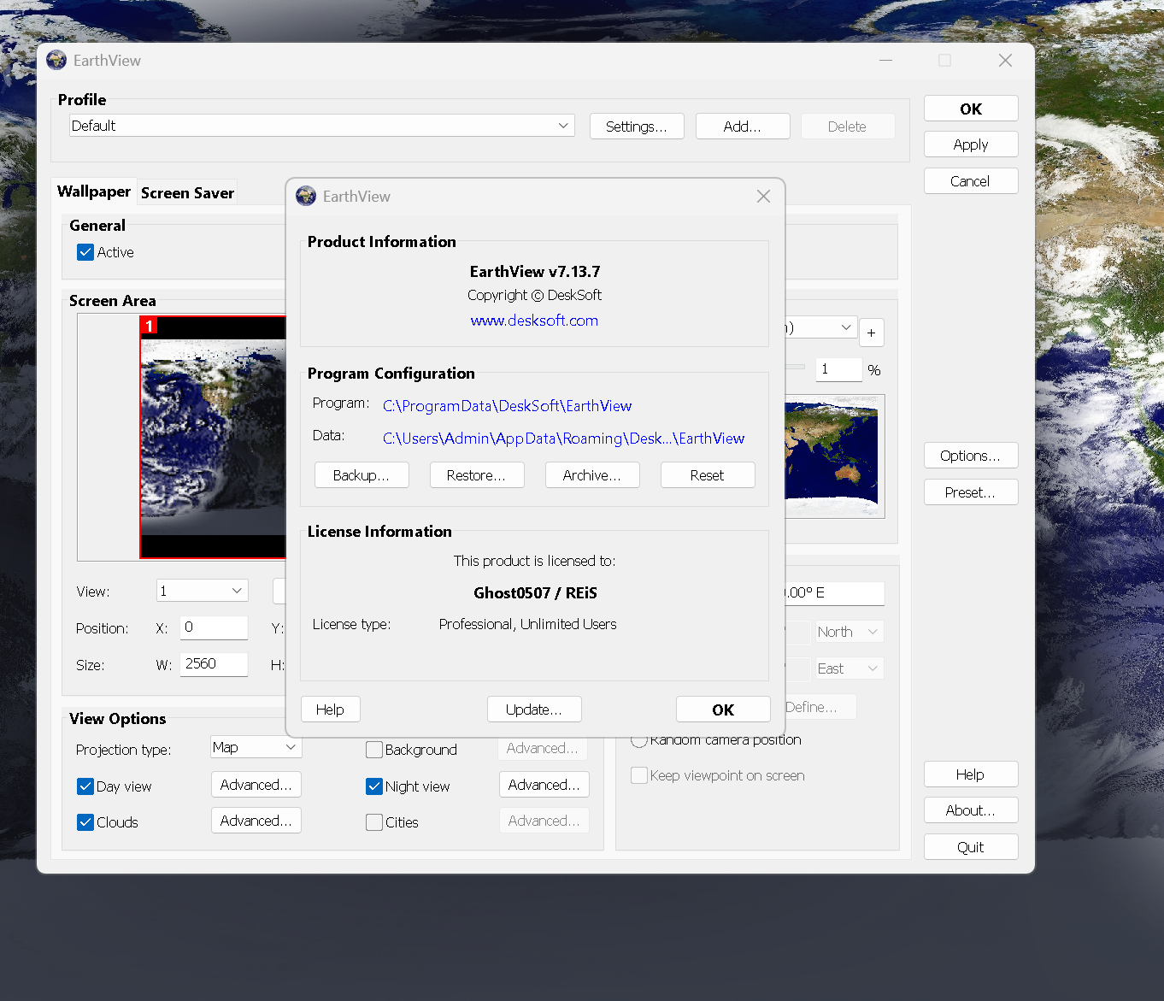Click the EarthView globe icon in main title bar
The width and height of the screenshot is (1164, 1001).
pos(56,60)
